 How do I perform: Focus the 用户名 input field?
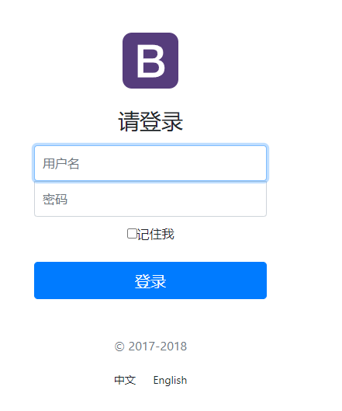tap(150, 163)
